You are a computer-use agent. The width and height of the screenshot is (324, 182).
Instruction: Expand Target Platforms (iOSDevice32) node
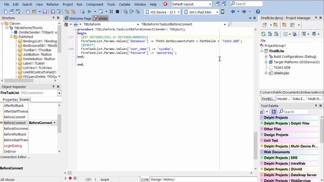pos(266,62)
